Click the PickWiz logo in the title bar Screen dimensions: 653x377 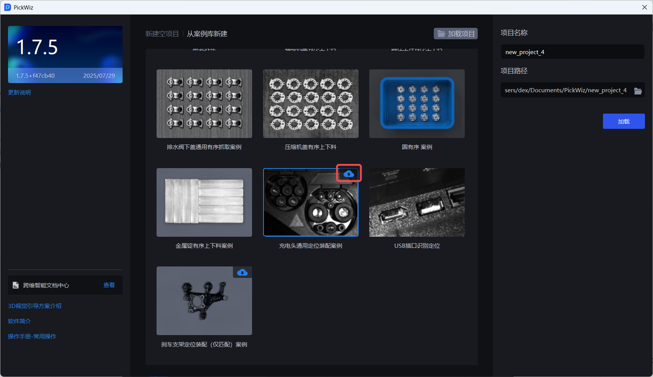[8, 8]
